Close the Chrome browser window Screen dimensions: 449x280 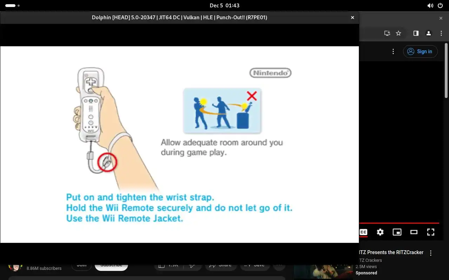[441, 18]
